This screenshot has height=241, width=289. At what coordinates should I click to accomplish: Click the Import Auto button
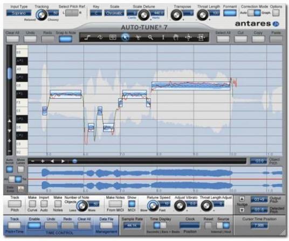(x=44, y=204)
